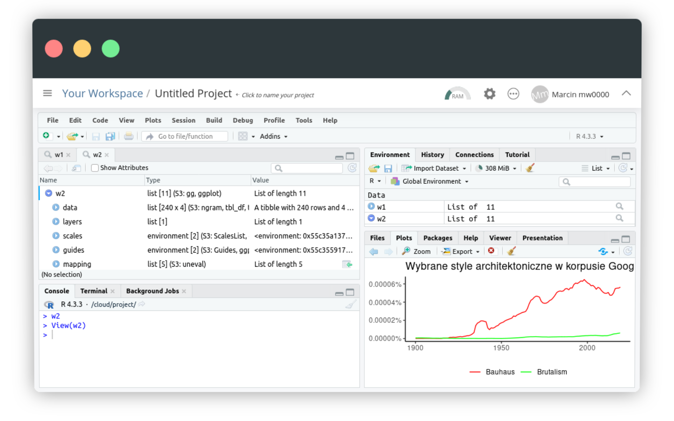Image resolution: width=674 pixels, height=421 pixels.
Task: Click the workspace panes grid icon
Action: point(243,136)
